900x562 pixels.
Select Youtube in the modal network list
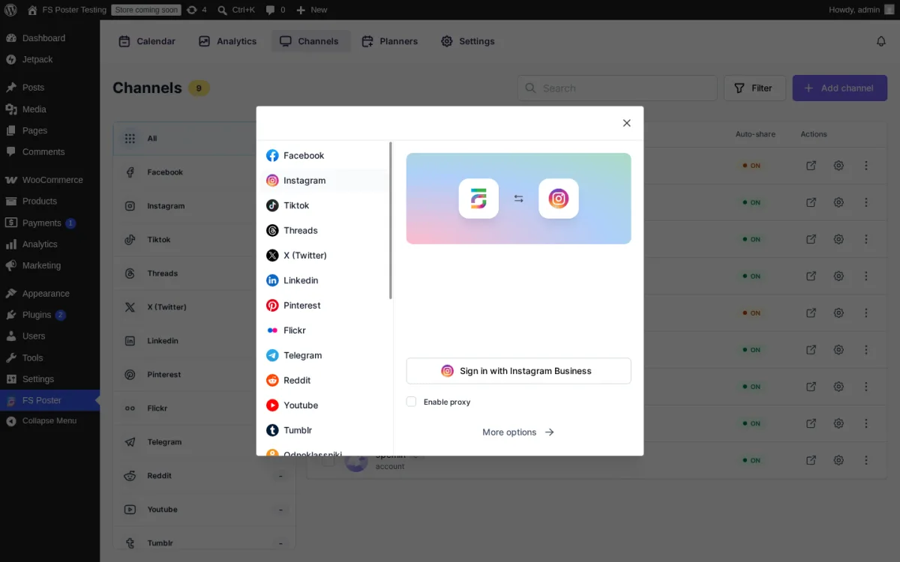pos(323,405)
